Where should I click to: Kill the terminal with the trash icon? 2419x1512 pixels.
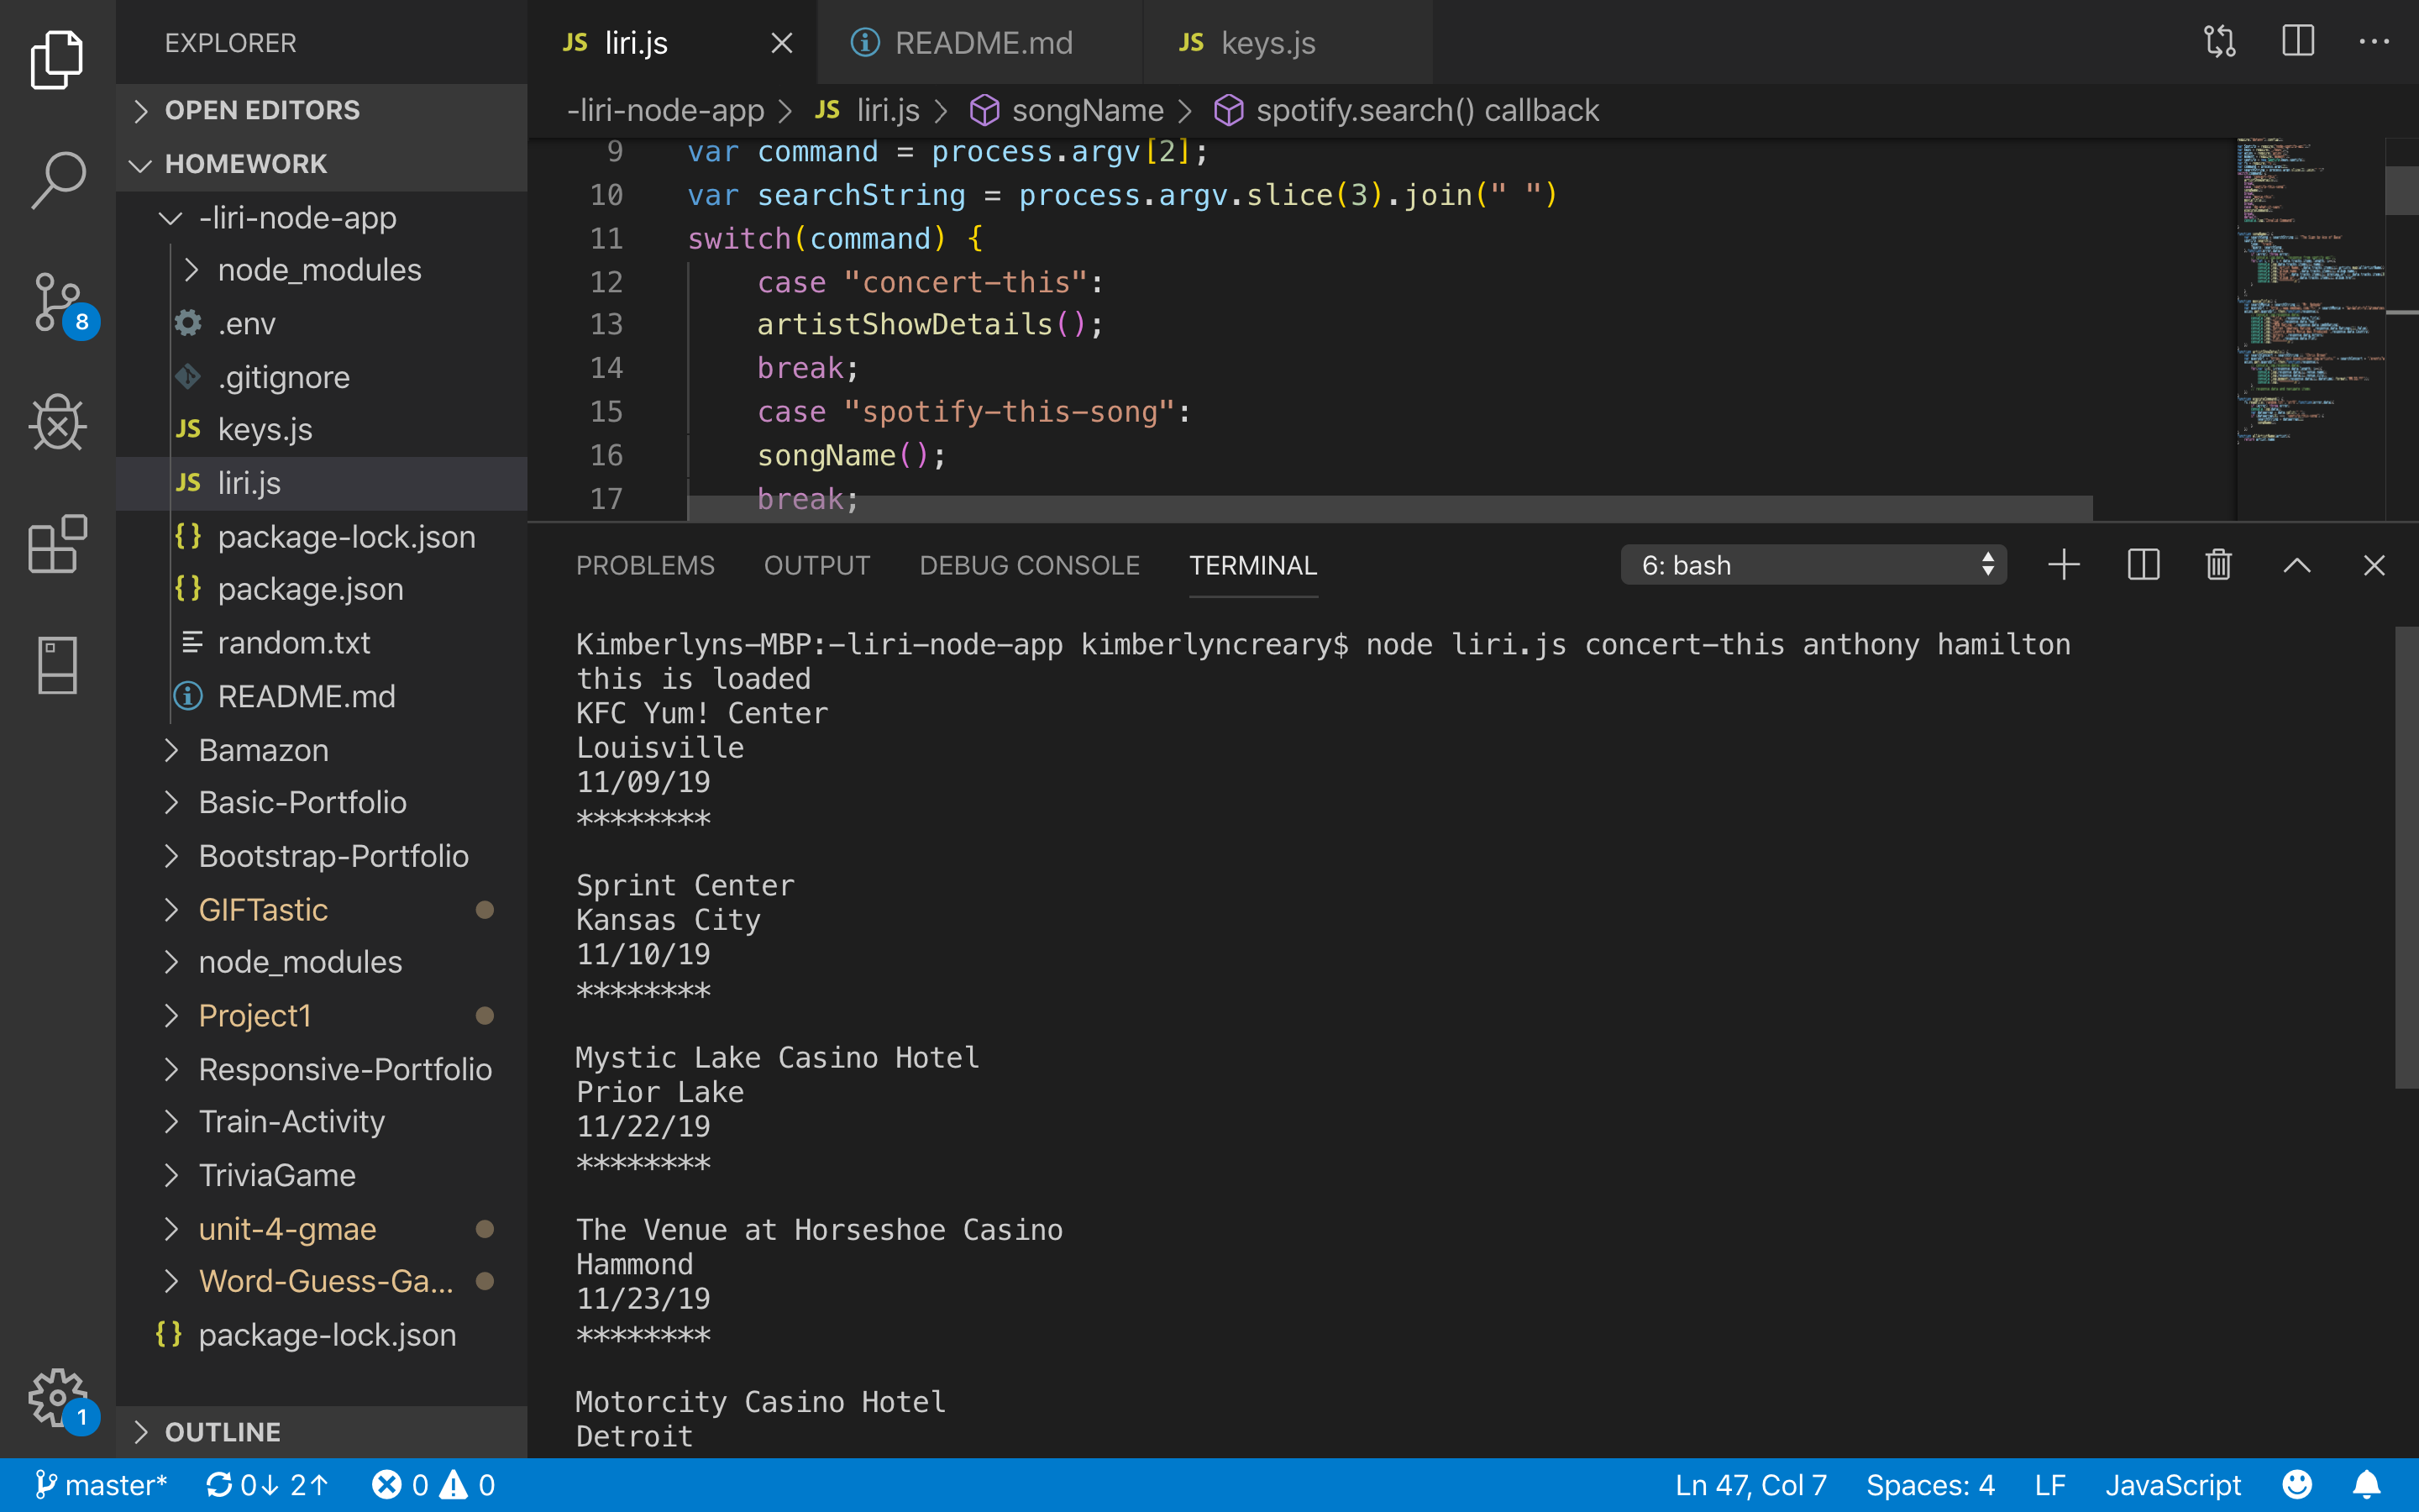click(2217, 565)
